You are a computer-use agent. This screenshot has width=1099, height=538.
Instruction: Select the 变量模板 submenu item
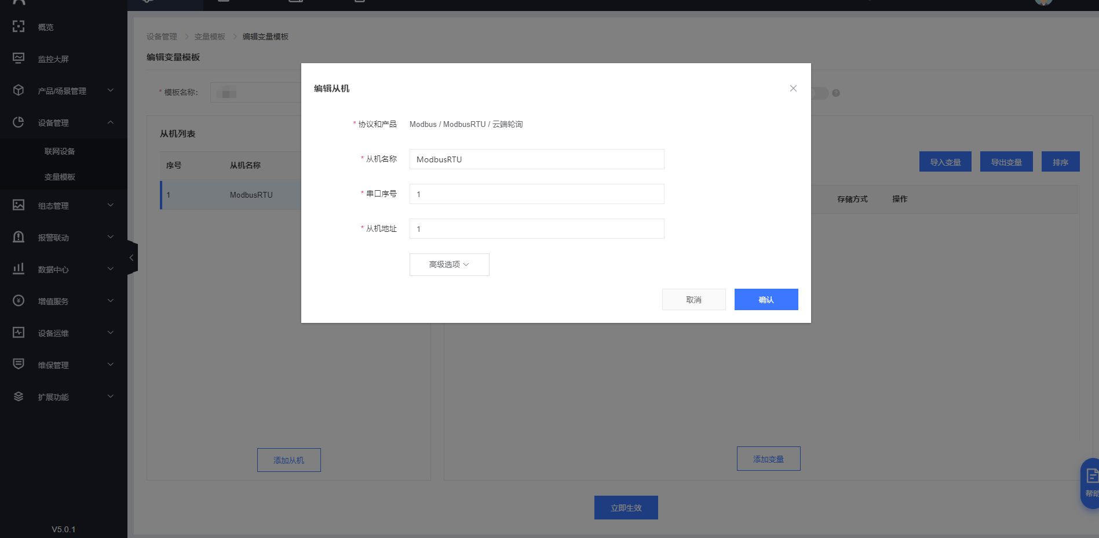click(x=60, y=177)
